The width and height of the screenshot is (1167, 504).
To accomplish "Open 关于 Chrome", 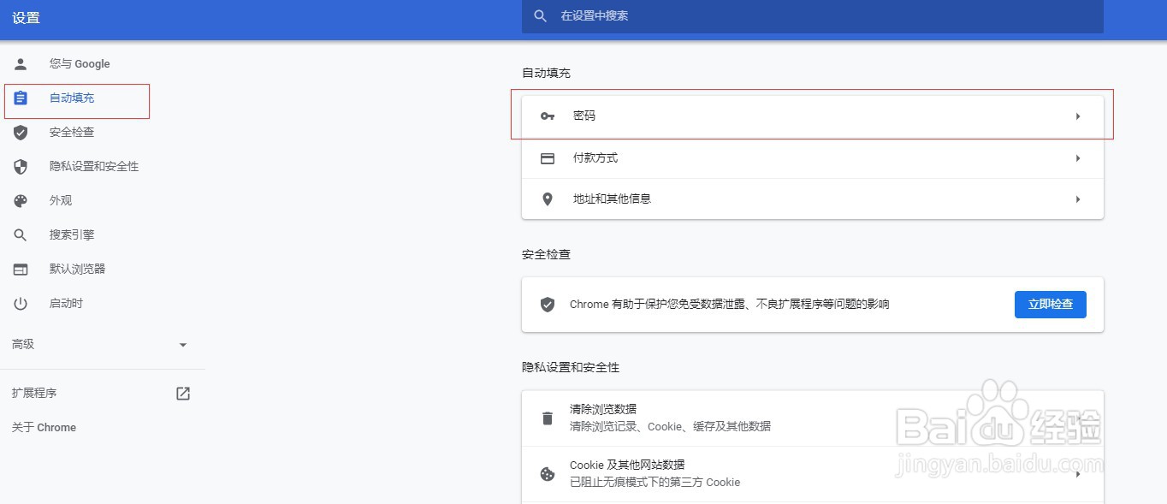I will [43, 427].
